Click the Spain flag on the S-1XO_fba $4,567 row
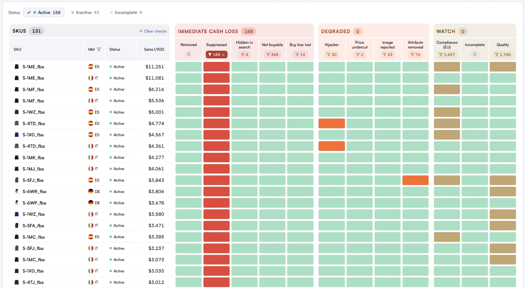This screenshot has height=288, width=525. pyautogui.click(x=91, y=135)
